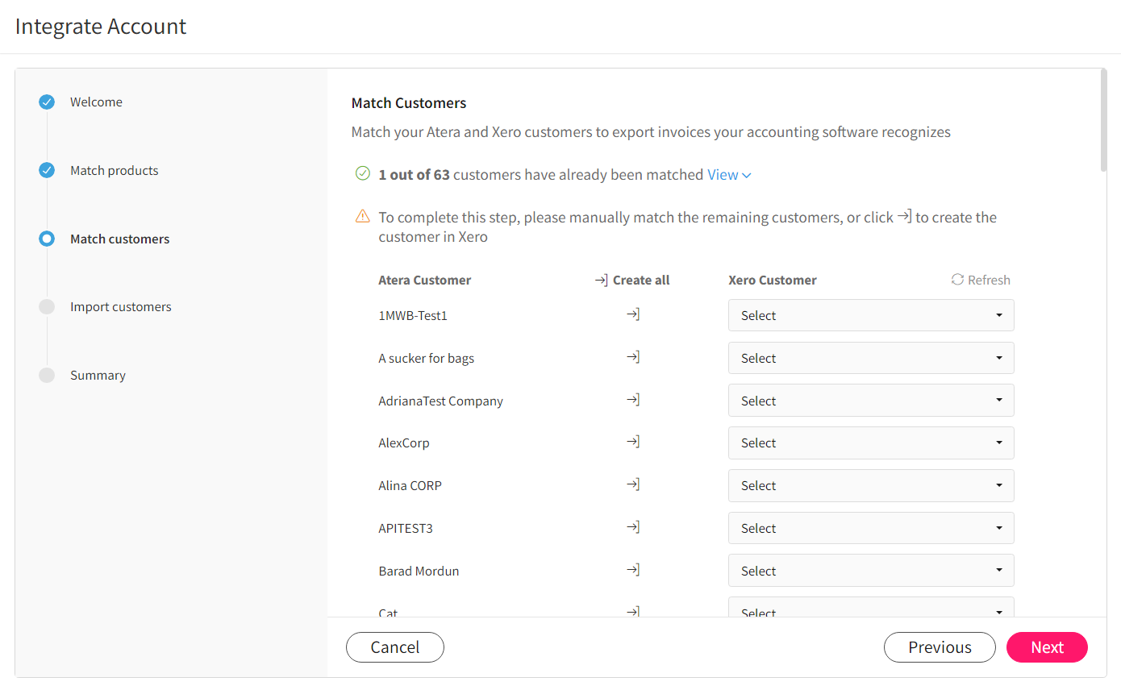The width and height of the screenshot is (1121, 690).
Task: Click the Welcome step checkmark icon
Action: tap(47, 102)
